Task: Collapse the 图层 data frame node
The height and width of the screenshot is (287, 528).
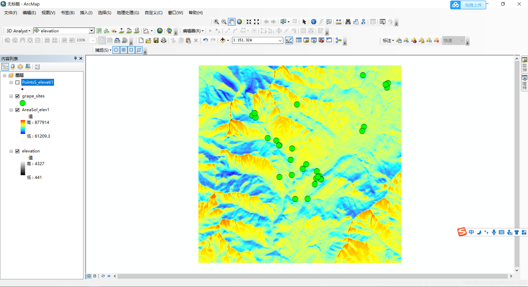Action: pos(5,75)
